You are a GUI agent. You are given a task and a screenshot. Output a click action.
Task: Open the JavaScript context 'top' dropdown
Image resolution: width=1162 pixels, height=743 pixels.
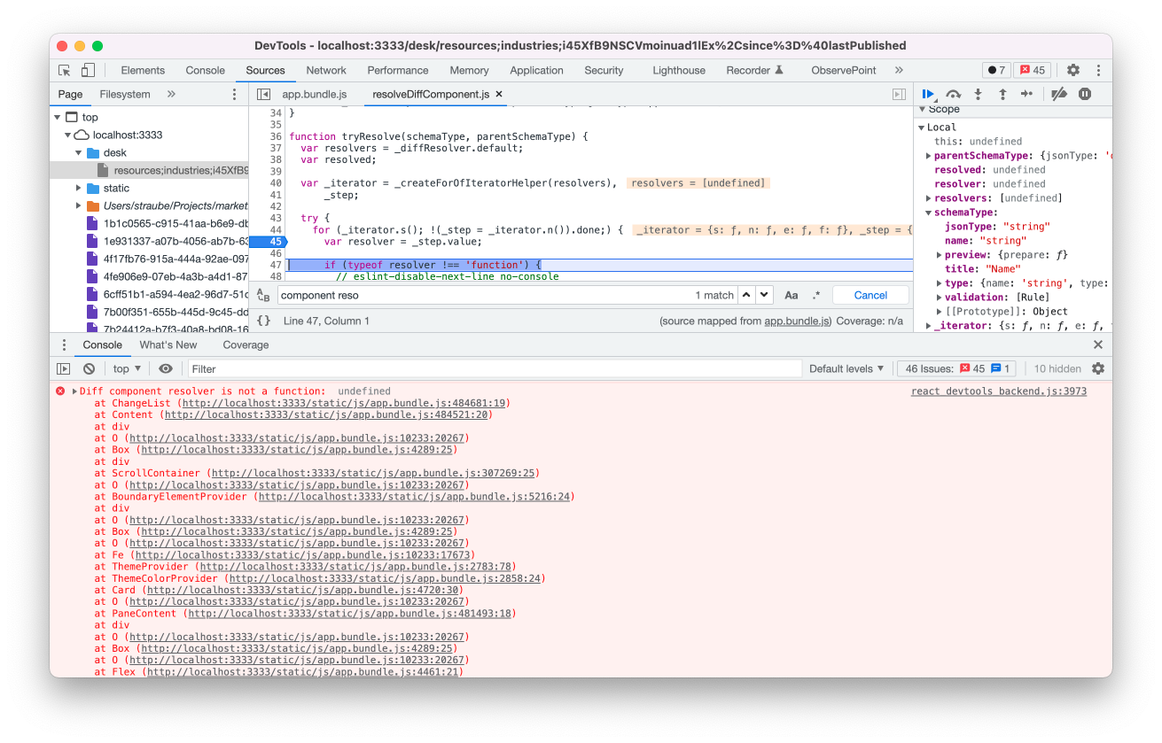pos(127,368)
